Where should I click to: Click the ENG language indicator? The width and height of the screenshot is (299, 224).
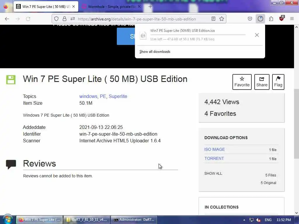[268, 220]
